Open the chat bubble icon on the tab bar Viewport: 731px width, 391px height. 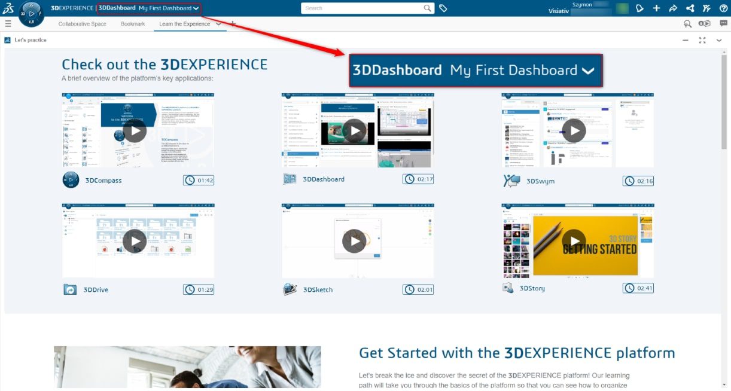pyautogui.click(x=723, y=24)
